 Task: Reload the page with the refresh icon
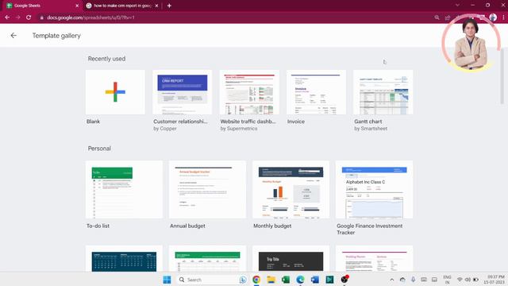point(29,17)
